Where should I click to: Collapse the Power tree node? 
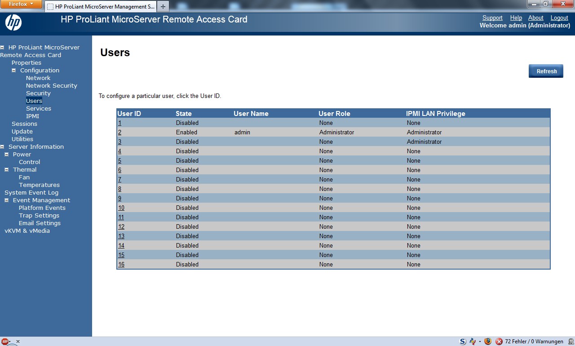click(x=7, y=154)
